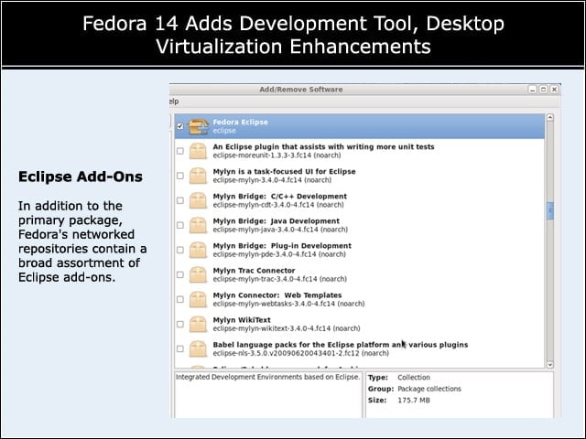Select 'Mylyn Bridge: Plug-in Development' entry
Screen dimensions: 586x439
point(282,246)
